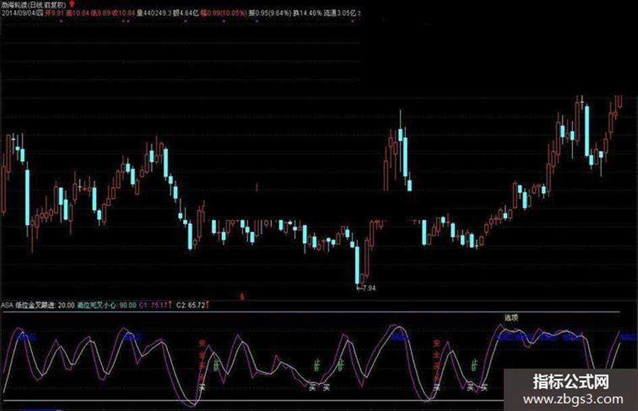This screenshot has width=638, height=411.
Task: Click the high price value 高10.84
Action: pyautogui.click(x=78, y=13)
